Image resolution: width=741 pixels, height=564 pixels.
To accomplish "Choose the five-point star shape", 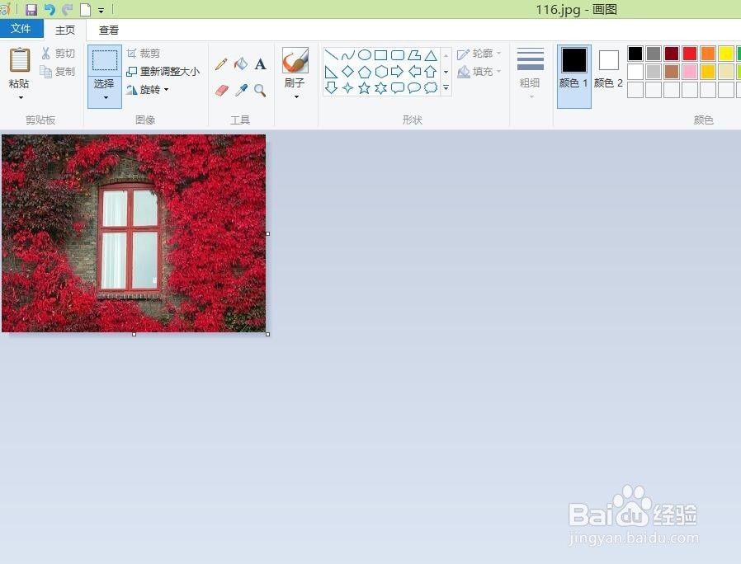I will click(365, 88).
